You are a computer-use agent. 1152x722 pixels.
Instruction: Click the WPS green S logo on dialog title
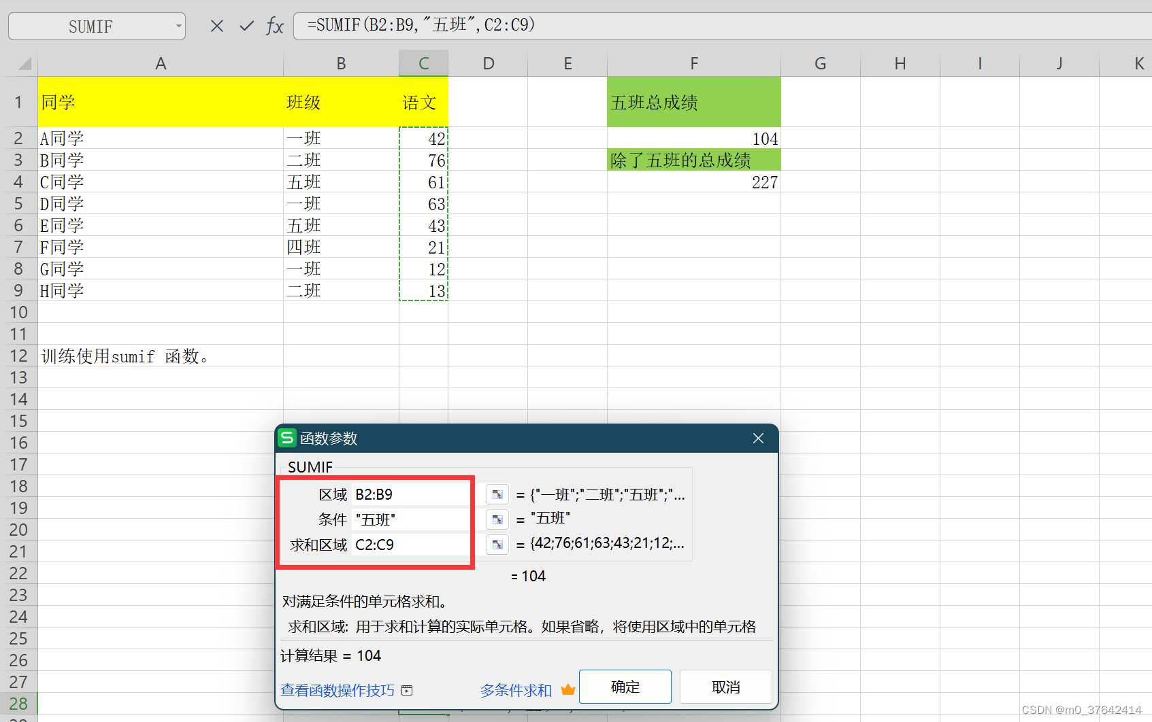click(x=286, y=438)
